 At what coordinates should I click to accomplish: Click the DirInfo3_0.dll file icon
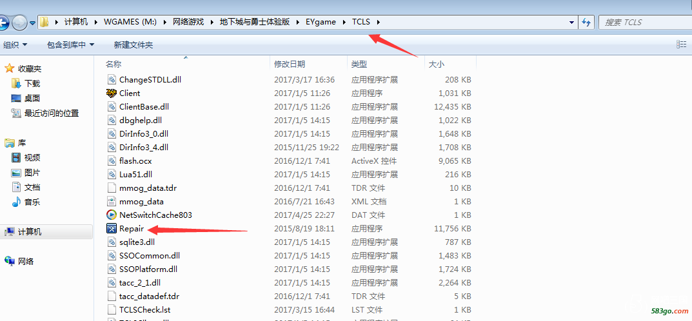tap(112, 134)
